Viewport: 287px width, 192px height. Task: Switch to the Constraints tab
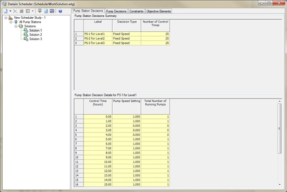tap(136, 11)
